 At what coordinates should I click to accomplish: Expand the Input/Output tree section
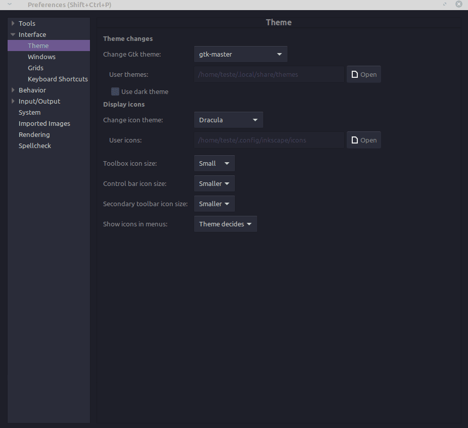coord(13,101)
